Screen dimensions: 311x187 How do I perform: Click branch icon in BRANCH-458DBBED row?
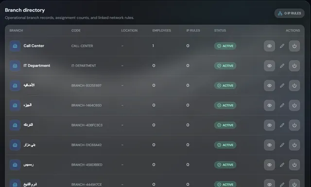tap(15, 165)
